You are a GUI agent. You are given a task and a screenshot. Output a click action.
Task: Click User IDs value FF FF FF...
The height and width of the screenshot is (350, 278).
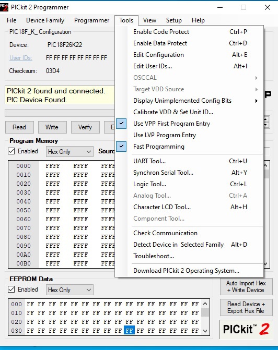[x=76, y=58]
